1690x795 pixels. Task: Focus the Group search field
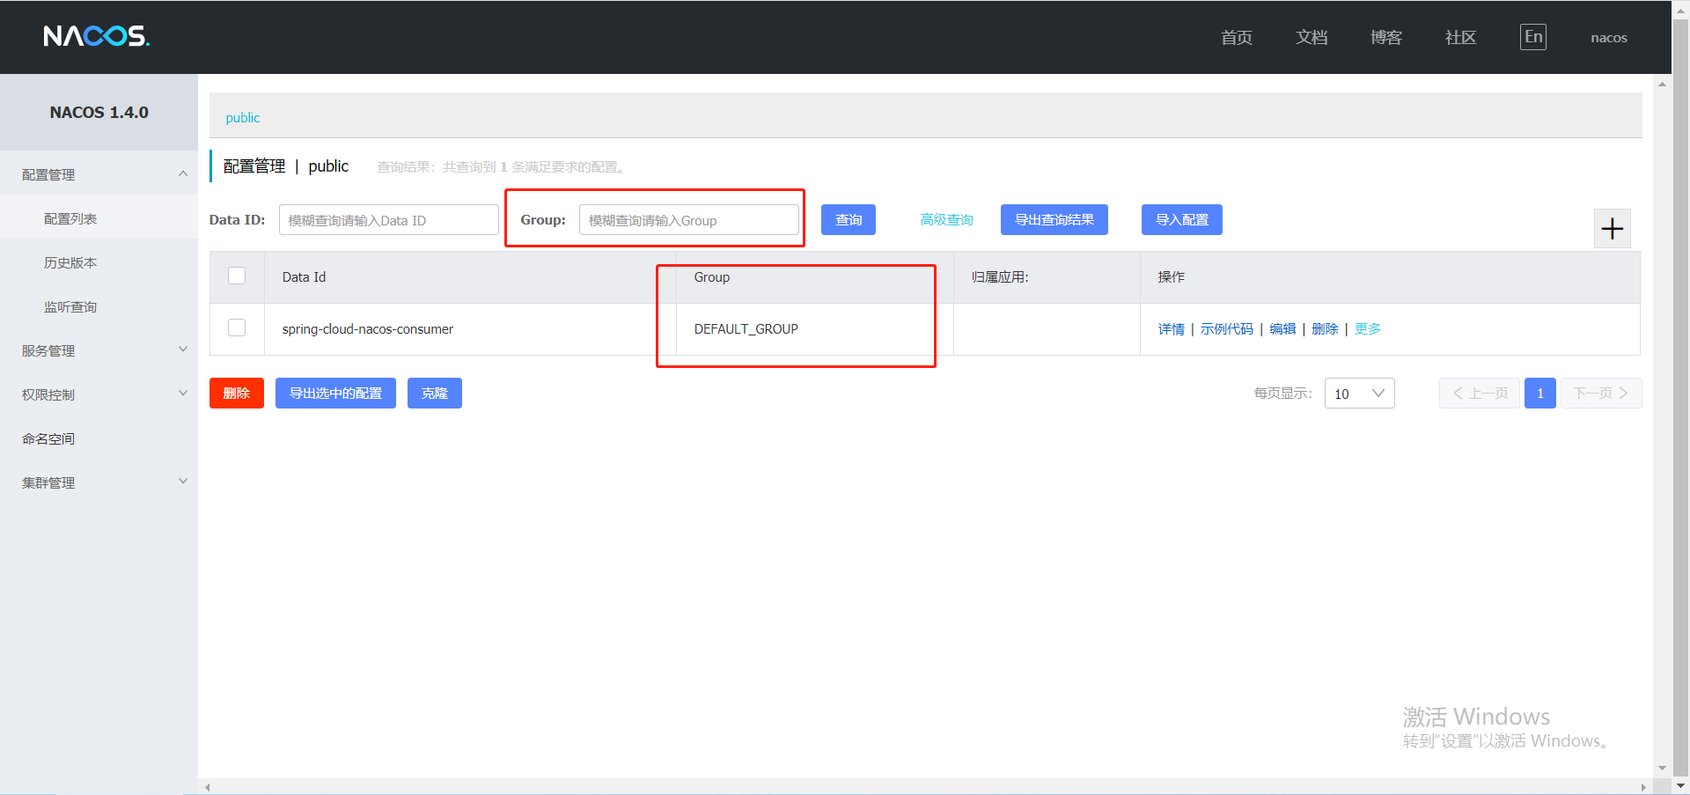click(688, 220)
